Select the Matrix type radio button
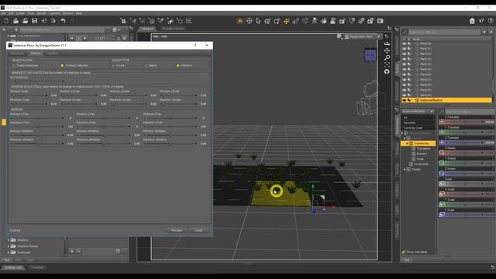 coord(146,65)
